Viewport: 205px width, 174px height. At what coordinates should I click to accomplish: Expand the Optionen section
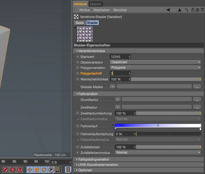coord(77,170)
